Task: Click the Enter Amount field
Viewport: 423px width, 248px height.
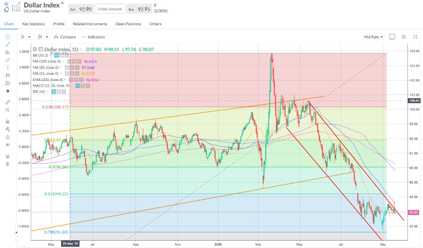Action: [110, 9]
